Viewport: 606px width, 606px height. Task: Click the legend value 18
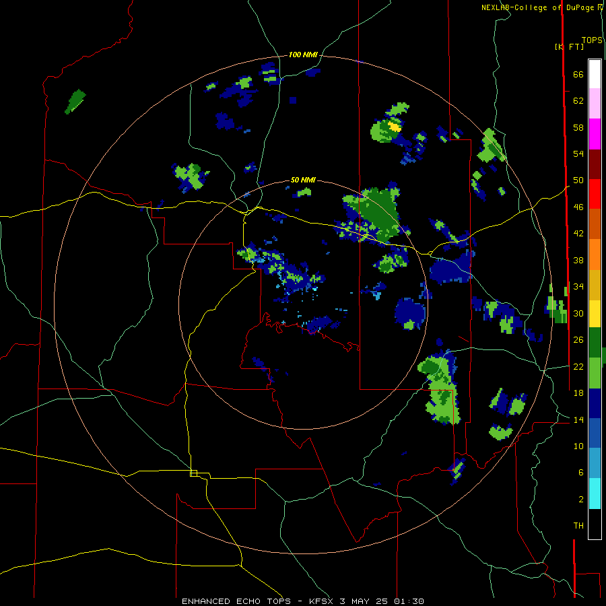[x=578, y=393]
